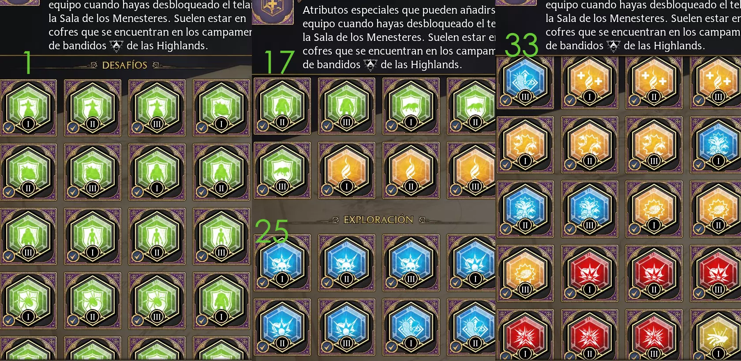Select the yellow hand tier I trait

(x=718, y=338)
